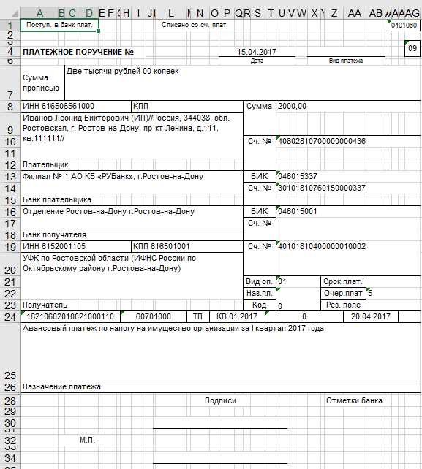
Task: Click column header A
Action: [x=39, y=13]
